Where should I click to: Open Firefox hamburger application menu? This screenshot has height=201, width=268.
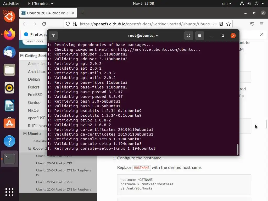coord(262,24)
